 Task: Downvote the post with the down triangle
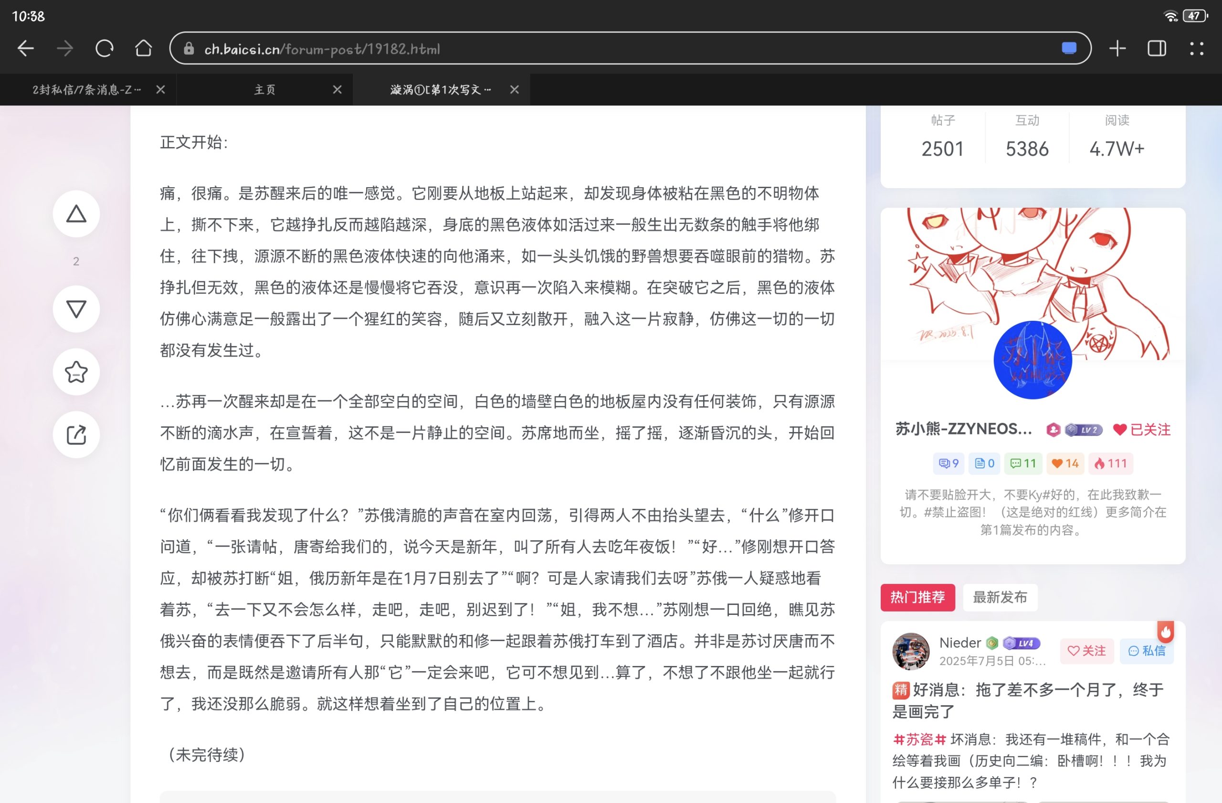pos(76,309)
